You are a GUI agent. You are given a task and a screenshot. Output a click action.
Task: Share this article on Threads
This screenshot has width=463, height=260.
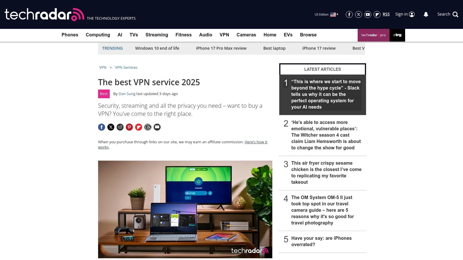[x=148, y=127]
